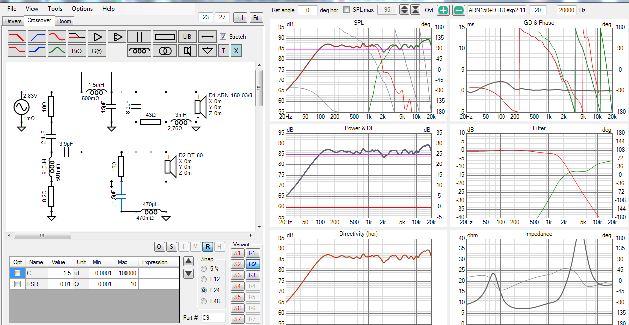Open the Tools menu
This screenshot has height=325, width=629.
pyautogui.click(x=55, y=9)
